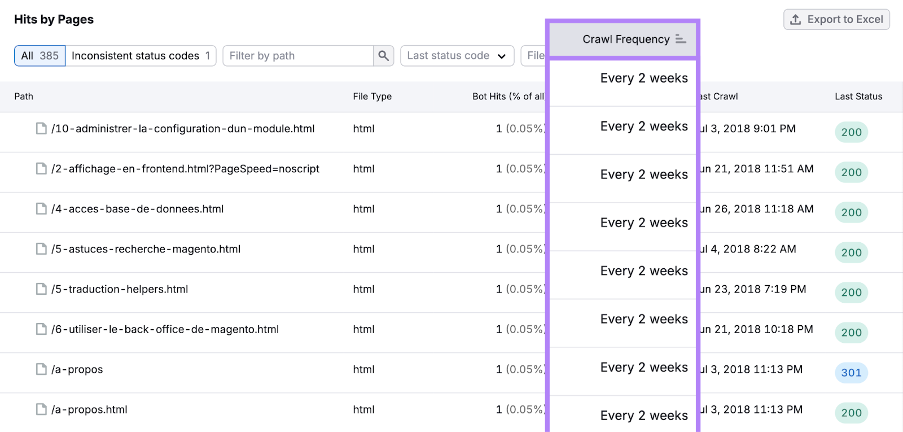This screenshot has height=432, width=903.
Task: Click path /4-acces-base-de-donnees.html
Action: (x=137, y=209)
